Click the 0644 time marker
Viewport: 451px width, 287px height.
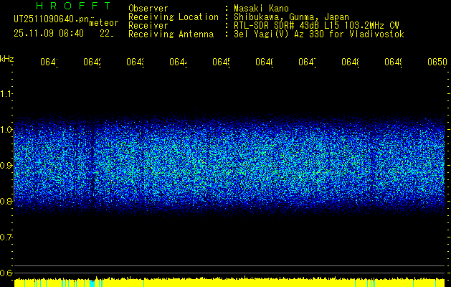tap(178, 62)
